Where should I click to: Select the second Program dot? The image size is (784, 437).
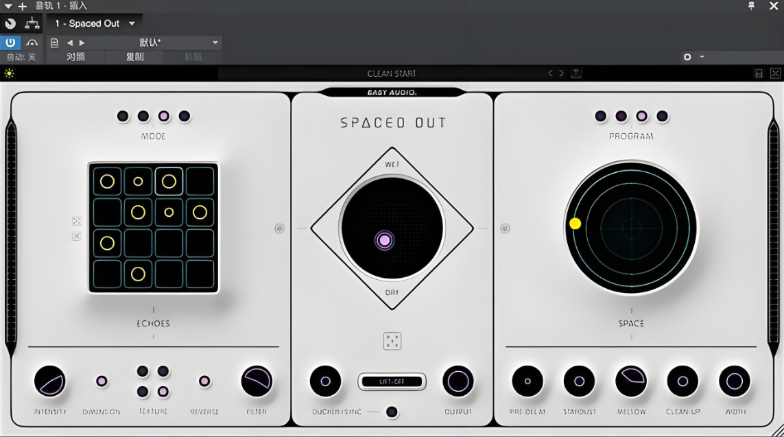pyautogui.click(x=621, y=117)
